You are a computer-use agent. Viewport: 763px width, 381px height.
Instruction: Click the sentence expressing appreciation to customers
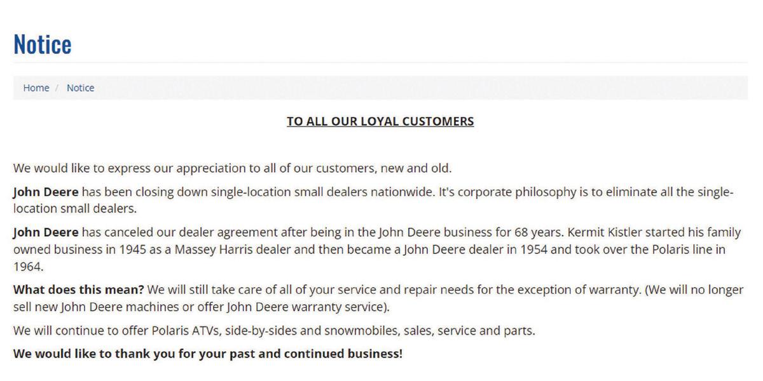click(233, 169)
